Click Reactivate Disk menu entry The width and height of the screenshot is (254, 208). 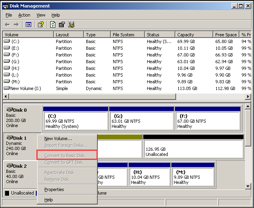pos(67,172)
